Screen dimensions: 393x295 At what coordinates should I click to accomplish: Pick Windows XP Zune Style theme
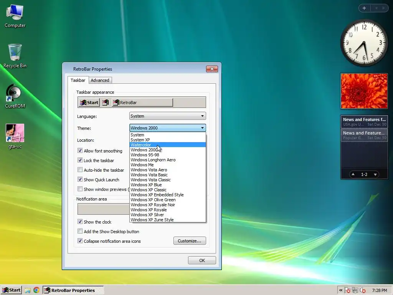167,220
